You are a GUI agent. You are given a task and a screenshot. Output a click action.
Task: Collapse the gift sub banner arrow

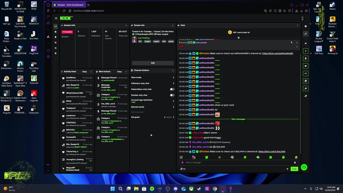(238, 38)
